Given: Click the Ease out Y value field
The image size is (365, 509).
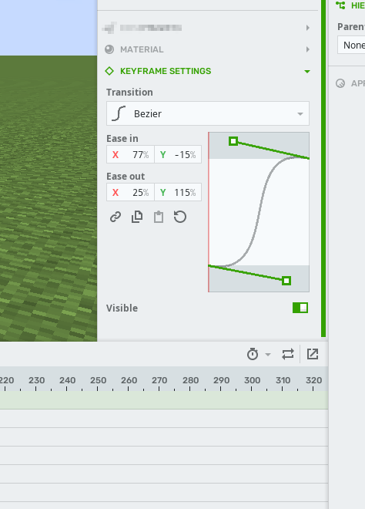Looking at the screenshot, I should click(178, 193).
